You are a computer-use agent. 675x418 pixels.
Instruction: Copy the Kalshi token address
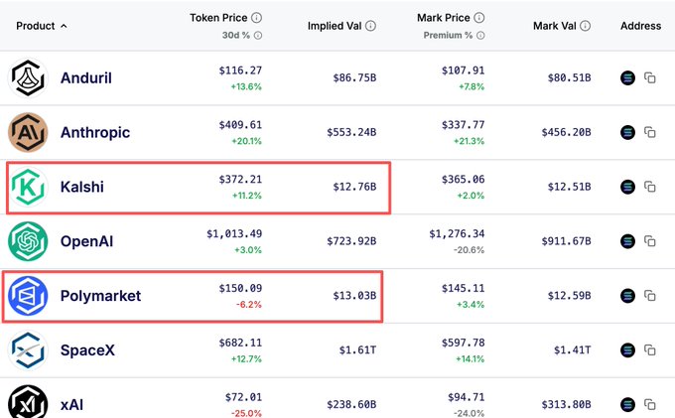click(x=650, y=187)
